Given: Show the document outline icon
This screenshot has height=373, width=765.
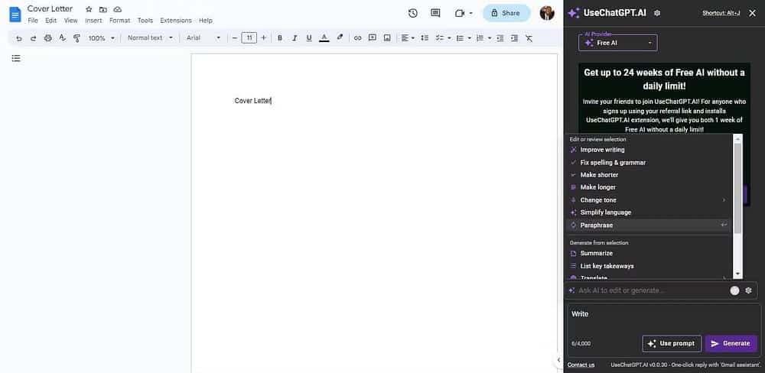Looking at the screenshot, I should point(16,59).
